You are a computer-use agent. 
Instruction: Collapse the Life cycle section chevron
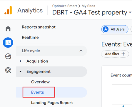[x=81, y=51]
